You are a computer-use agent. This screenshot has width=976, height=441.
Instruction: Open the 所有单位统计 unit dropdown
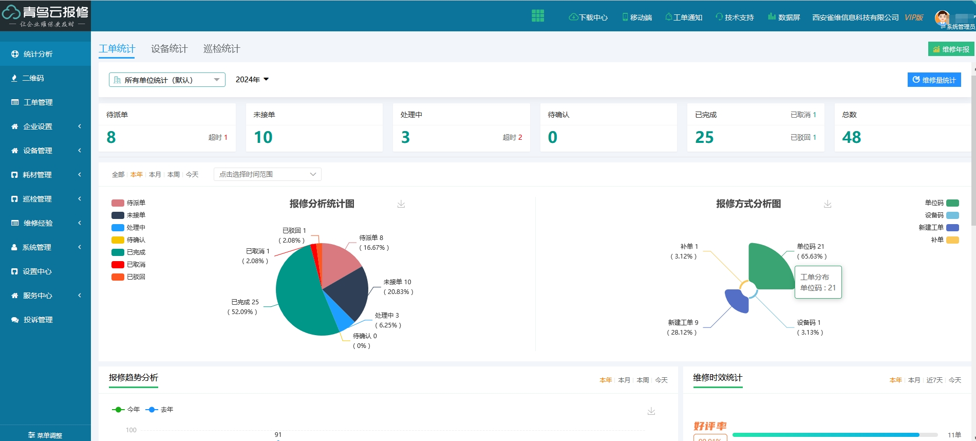point(167,80)
